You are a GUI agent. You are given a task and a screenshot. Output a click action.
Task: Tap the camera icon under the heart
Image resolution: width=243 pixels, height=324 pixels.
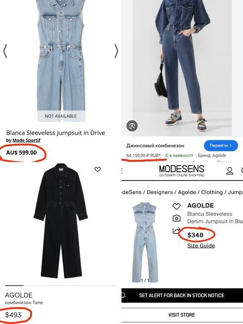click(176, 218)
